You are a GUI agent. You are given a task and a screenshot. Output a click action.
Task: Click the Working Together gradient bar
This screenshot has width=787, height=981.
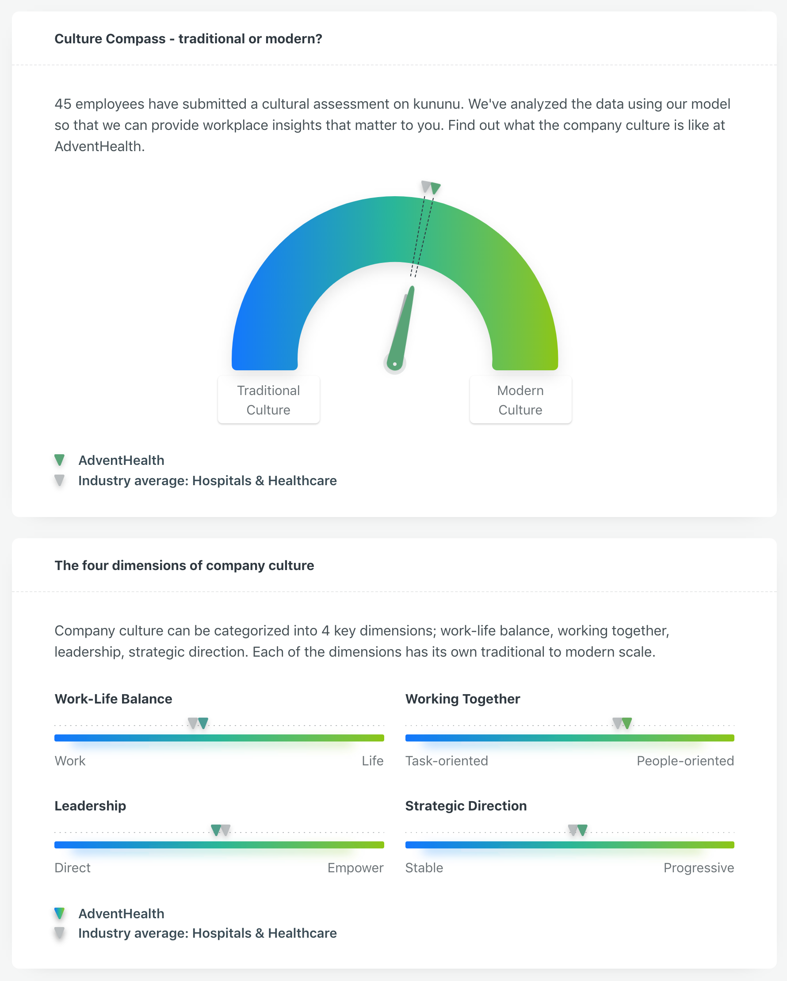pos(569,738)
